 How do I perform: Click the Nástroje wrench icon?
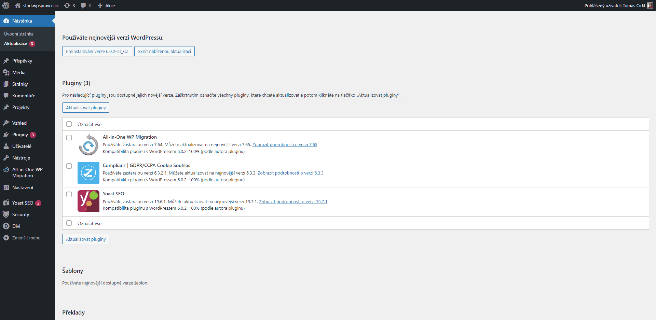pos(6,158)
